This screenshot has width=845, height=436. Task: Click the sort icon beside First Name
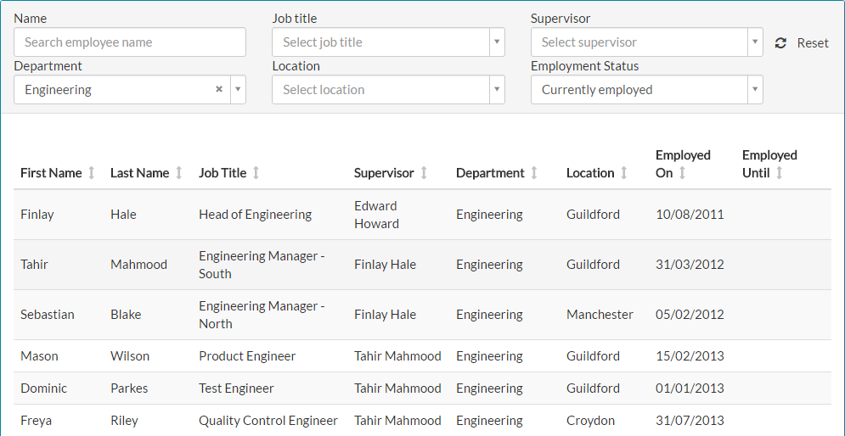click(92, 173)
